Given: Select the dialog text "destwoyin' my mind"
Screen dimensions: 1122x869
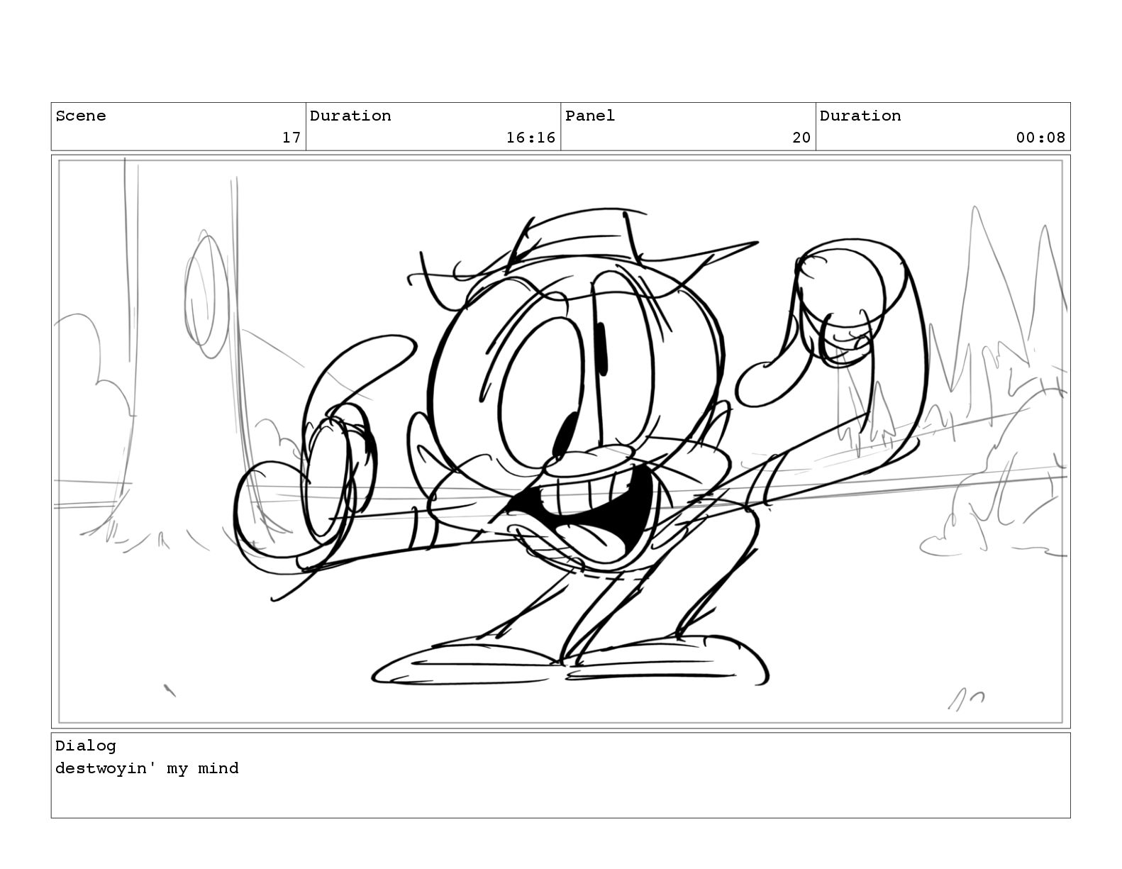Looking at the screenshot, I should [x=147, y=768].
